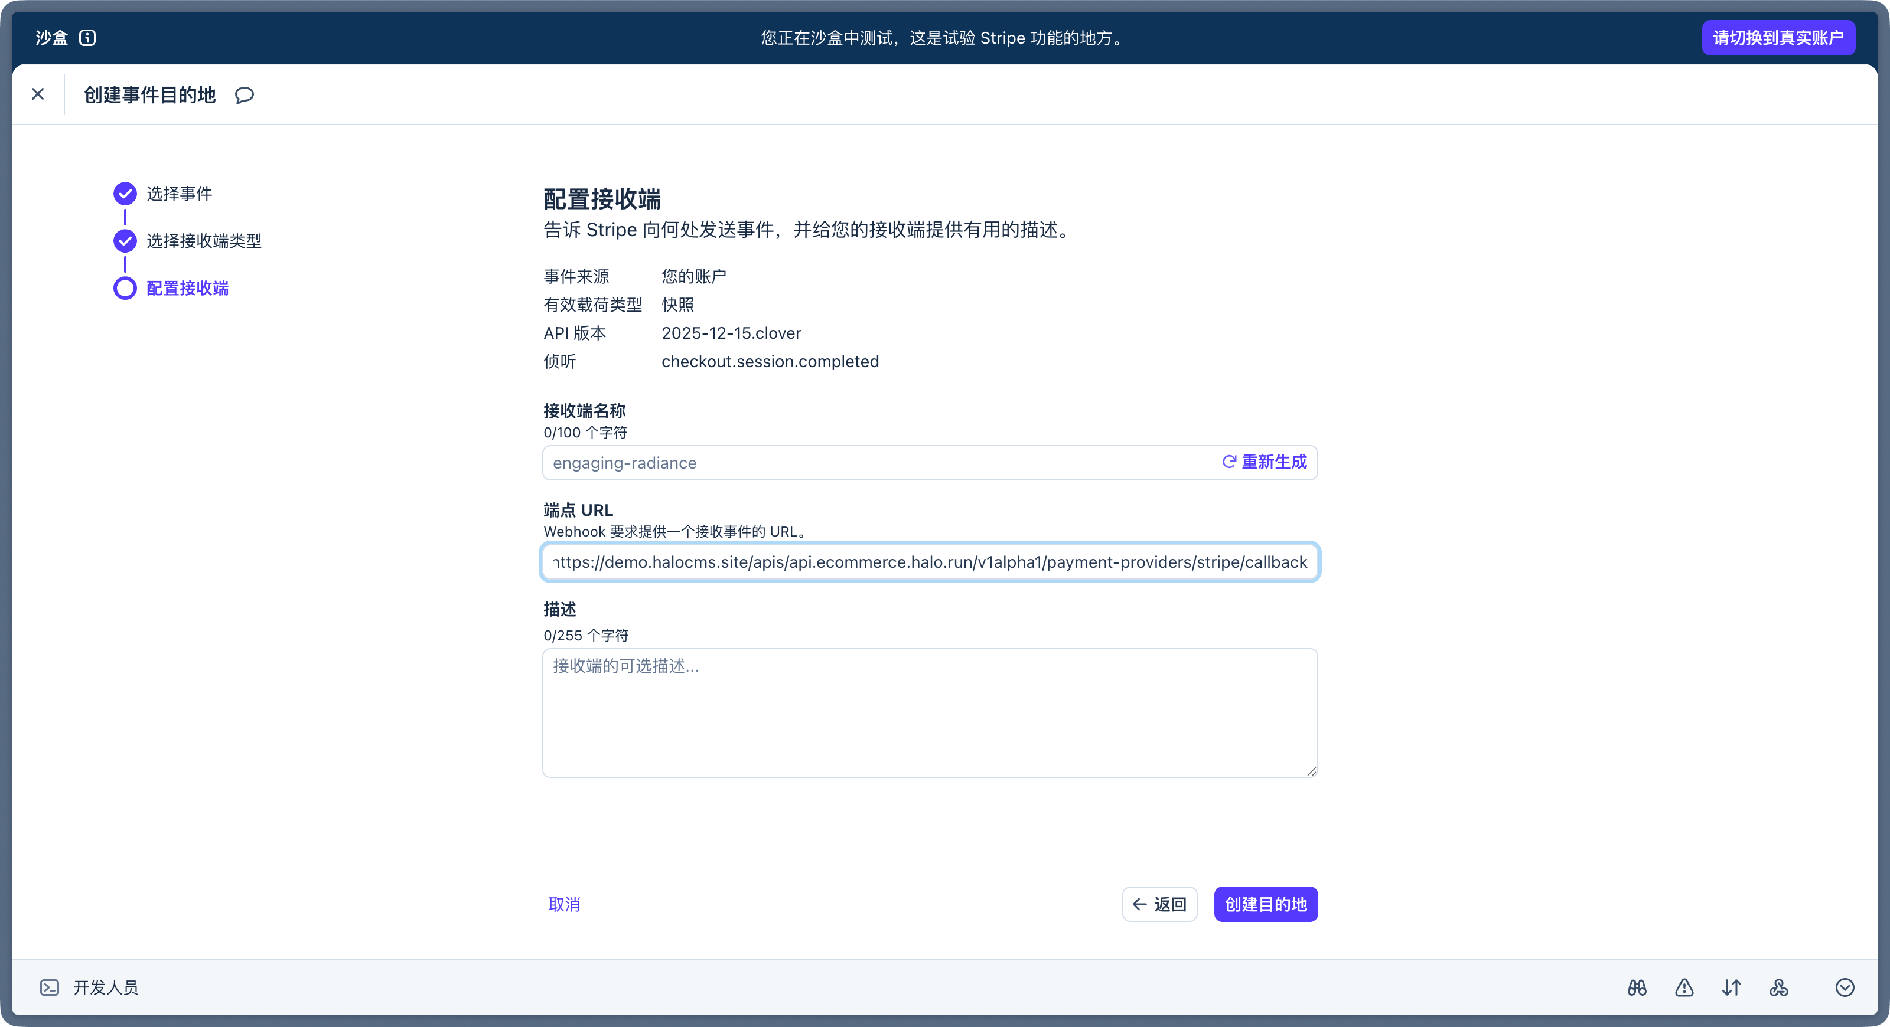Go to the 选择事件 step
1890x1027 pixels.
(x=179, y=194)
